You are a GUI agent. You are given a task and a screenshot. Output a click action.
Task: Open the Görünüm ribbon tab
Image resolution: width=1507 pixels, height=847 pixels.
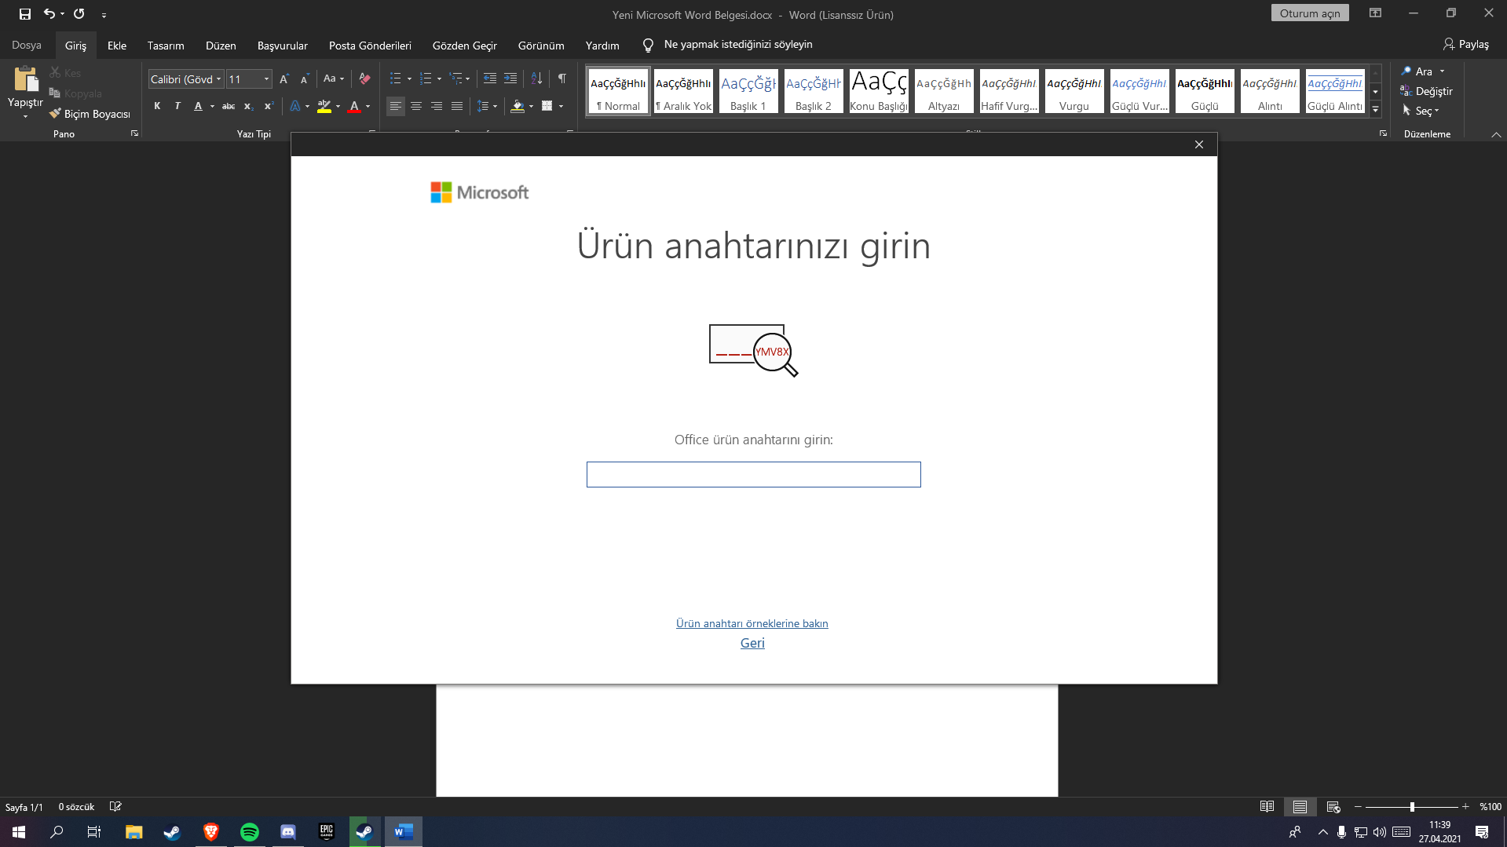point(541,46)
